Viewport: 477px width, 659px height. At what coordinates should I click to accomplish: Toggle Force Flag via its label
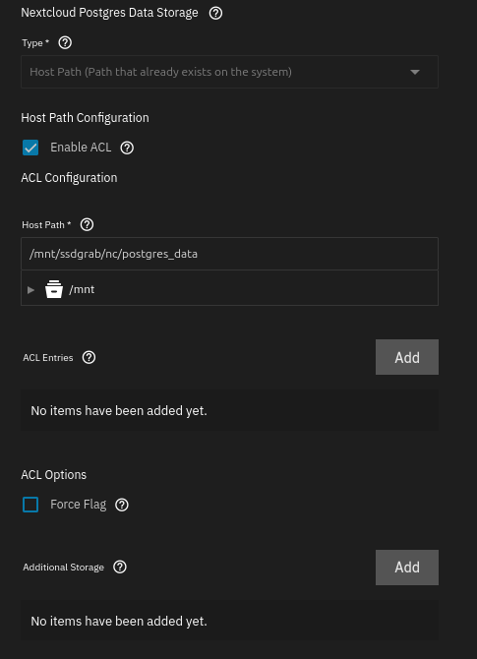point(78,505)
